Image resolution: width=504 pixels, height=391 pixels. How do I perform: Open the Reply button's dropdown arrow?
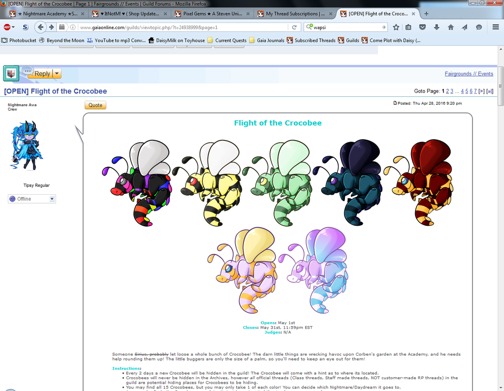pyautogui.click(x=57, y=74)
